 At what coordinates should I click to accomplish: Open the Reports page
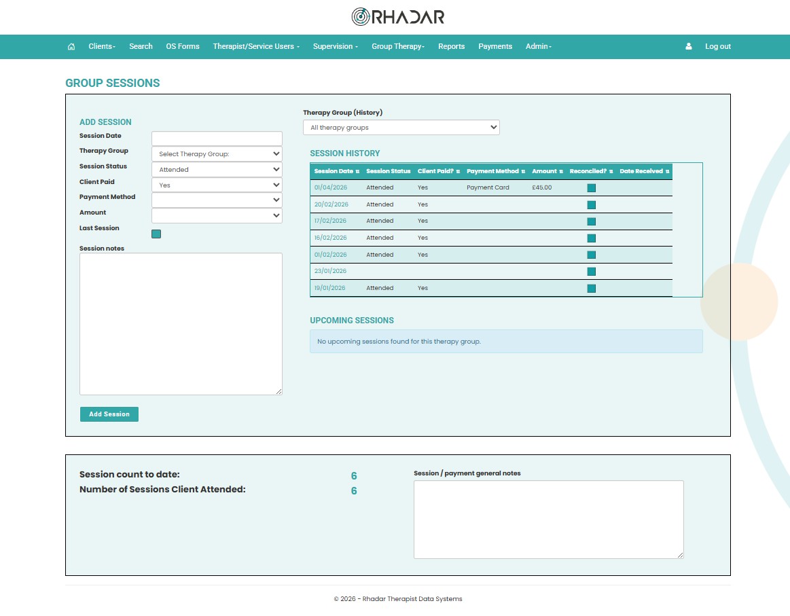coord(452,46)
